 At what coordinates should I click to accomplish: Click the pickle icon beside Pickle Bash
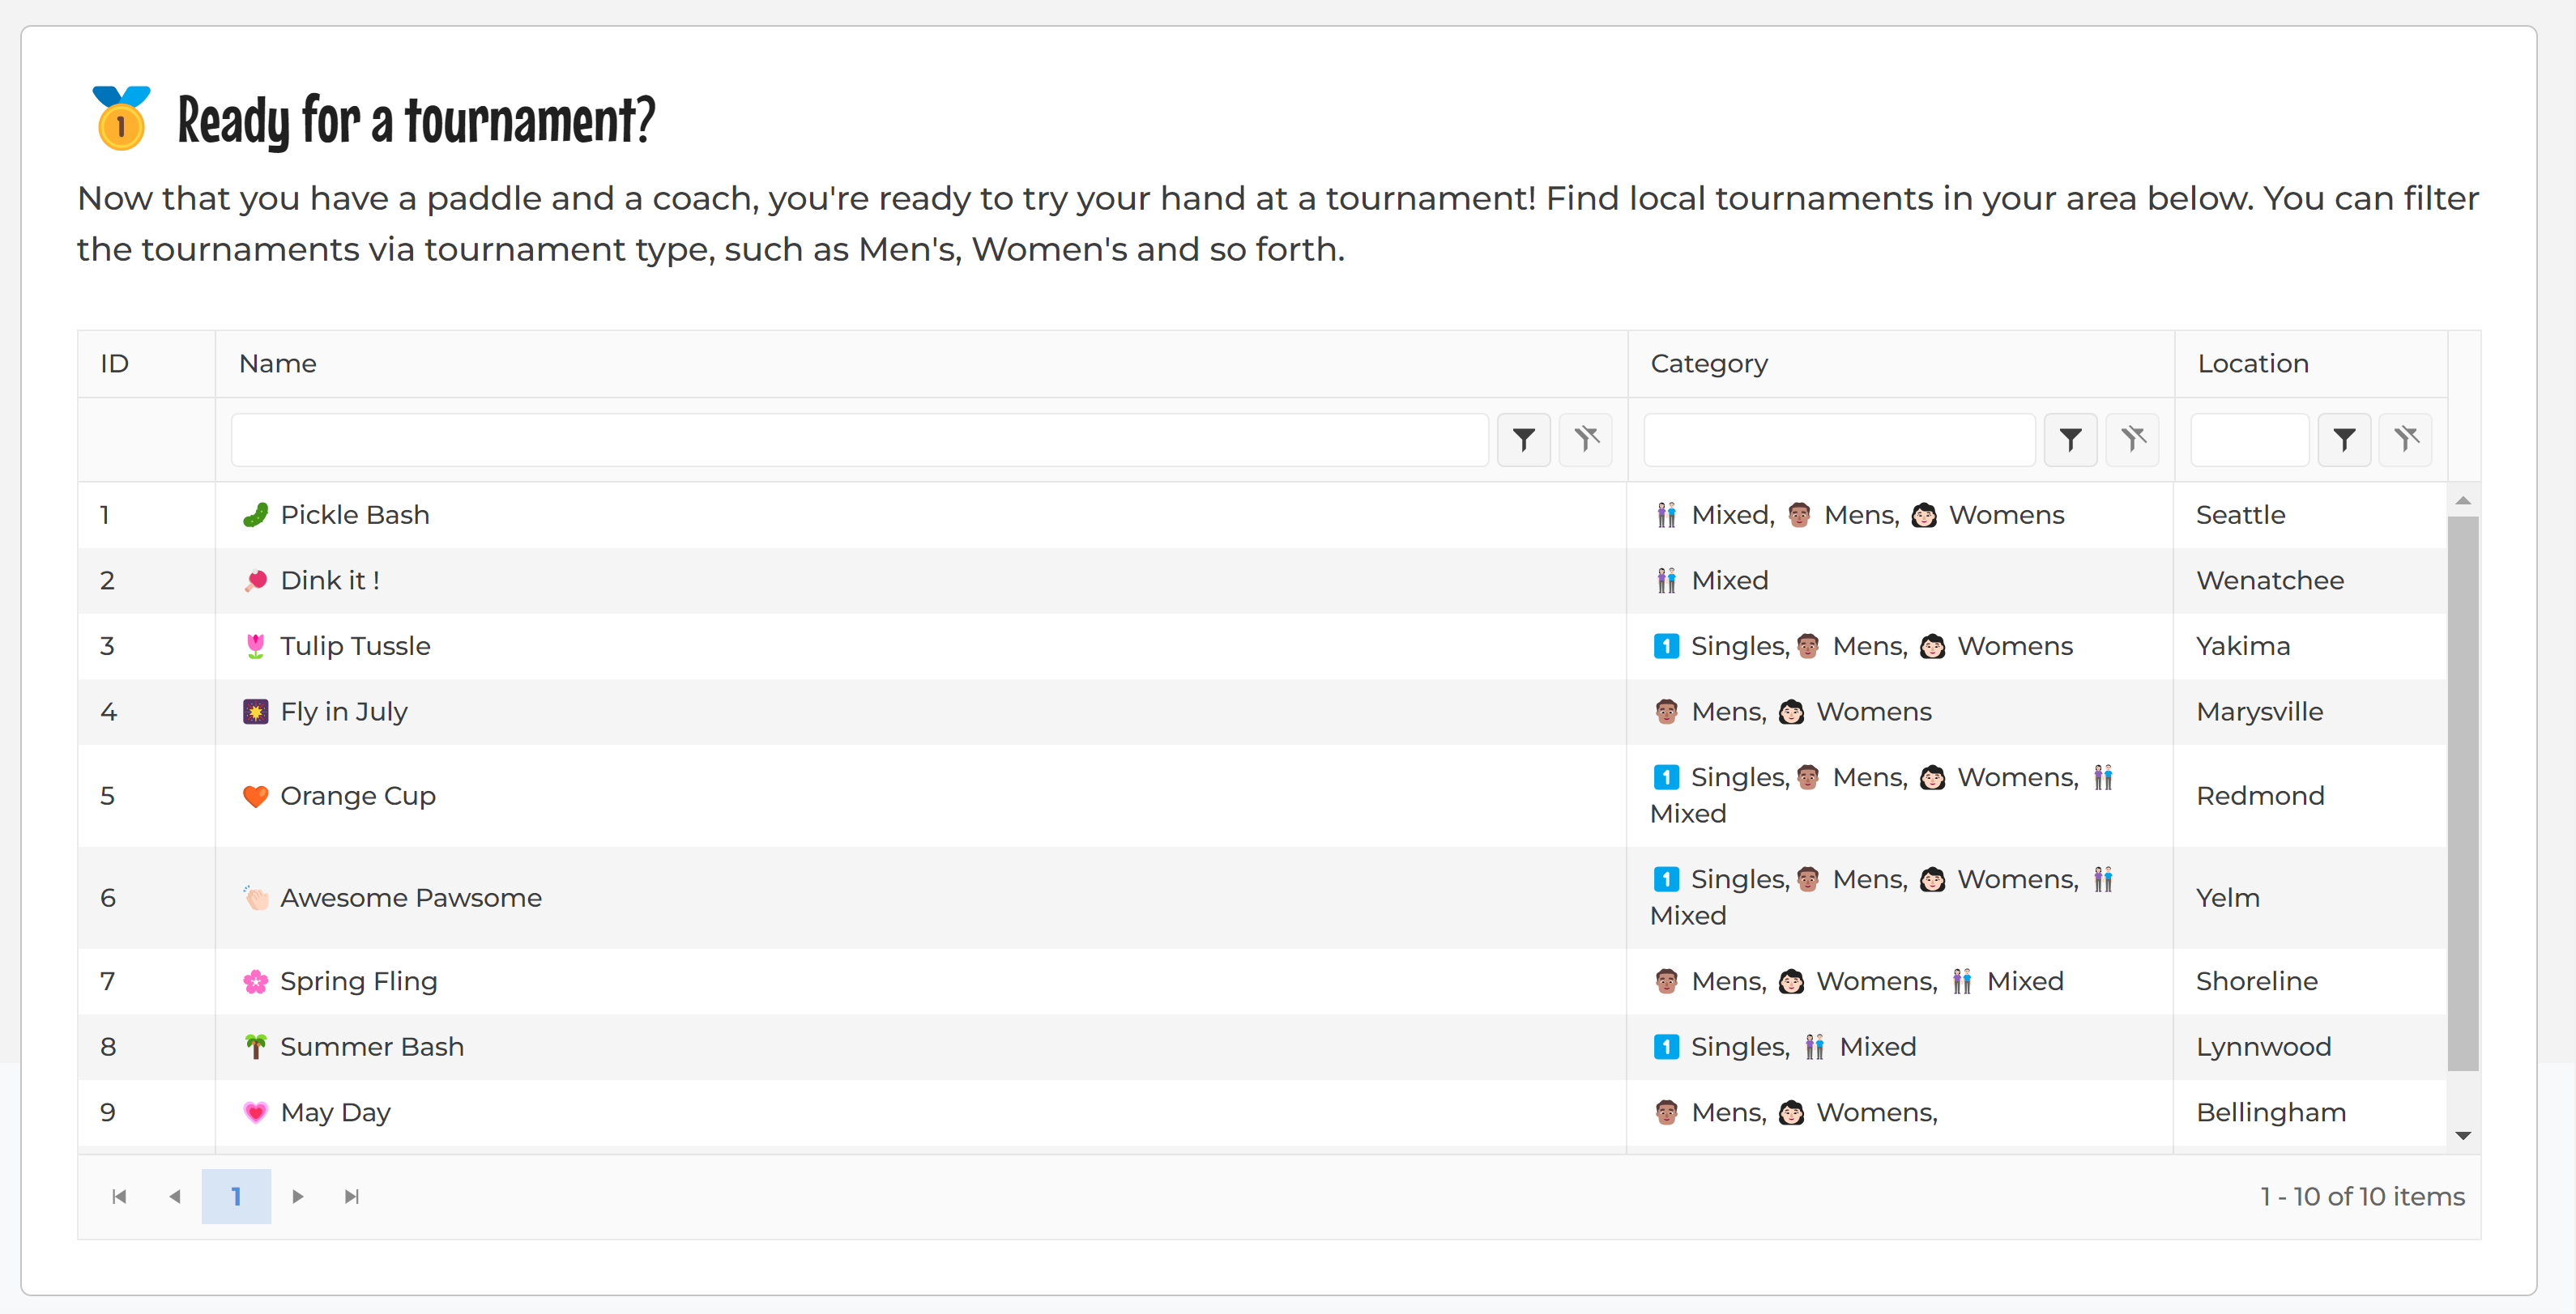tap(256, 515)
